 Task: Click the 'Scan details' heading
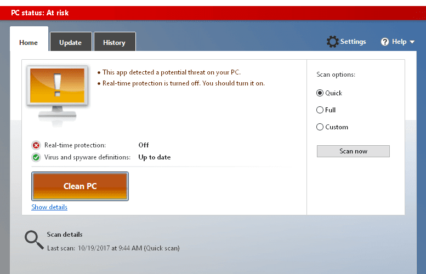tap(64, 235)
